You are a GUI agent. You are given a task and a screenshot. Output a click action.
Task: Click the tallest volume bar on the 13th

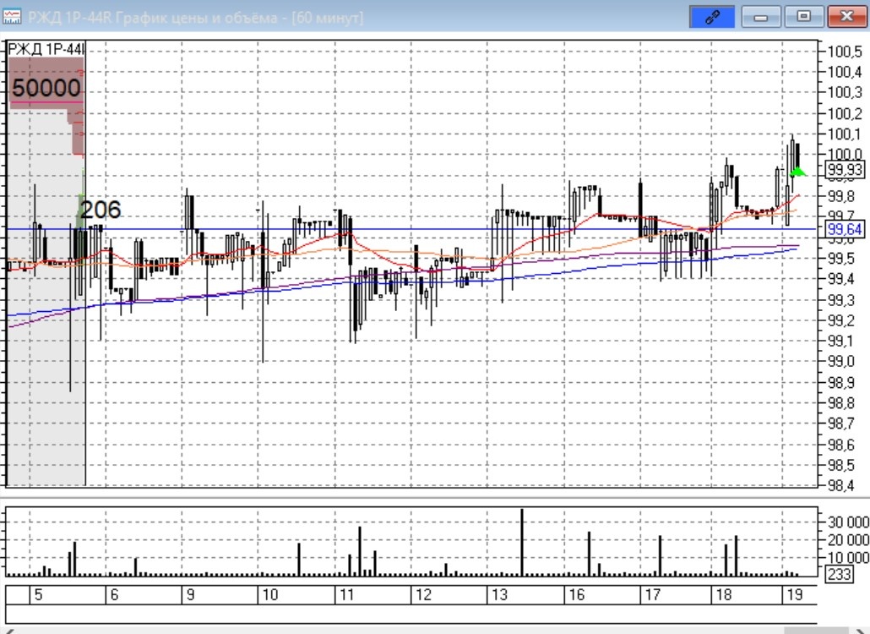pyautogui.click(x=521, y=542)
